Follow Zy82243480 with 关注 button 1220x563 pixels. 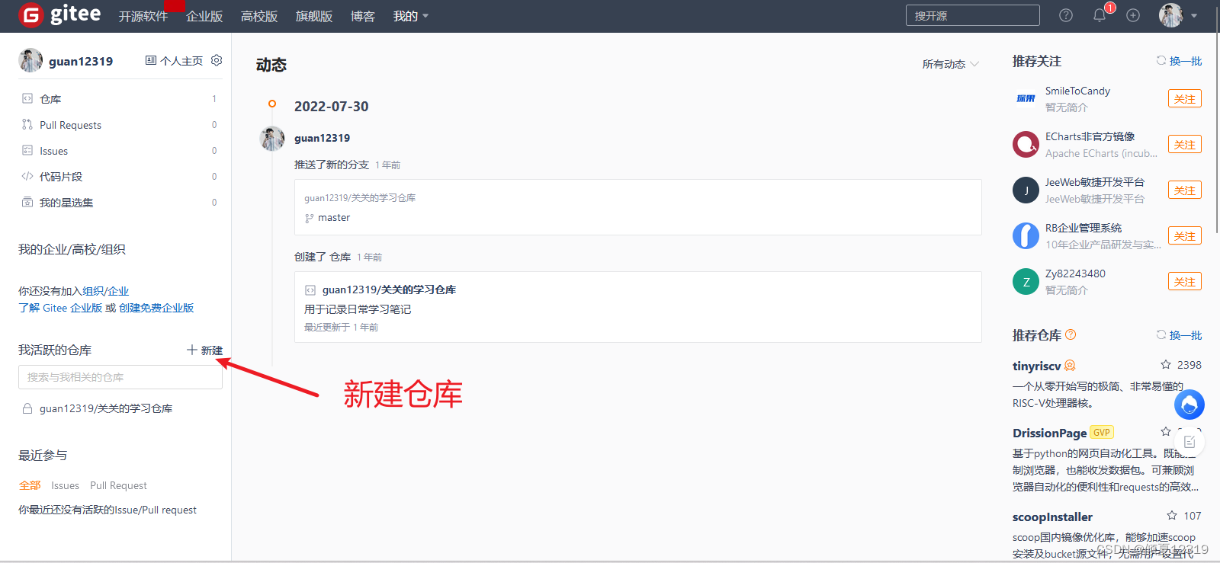tap(1185, 282)
